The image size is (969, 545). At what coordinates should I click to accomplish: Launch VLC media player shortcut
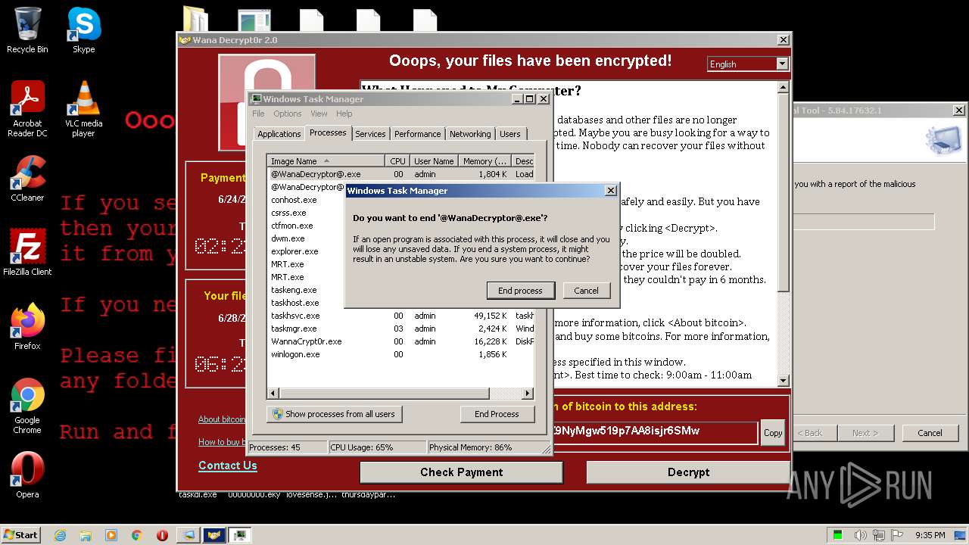pos(83,109)
